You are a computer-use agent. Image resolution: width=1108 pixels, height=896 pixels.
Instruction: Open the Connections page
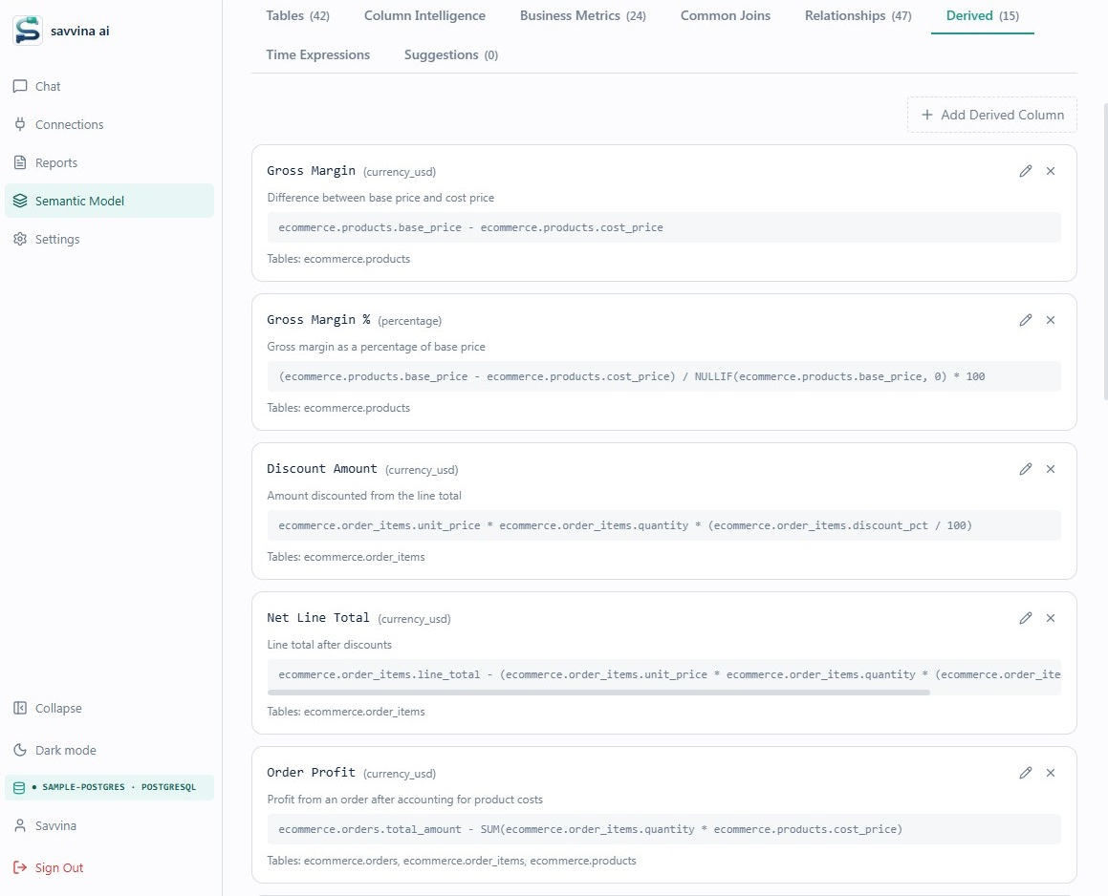[x=109, y=124]
